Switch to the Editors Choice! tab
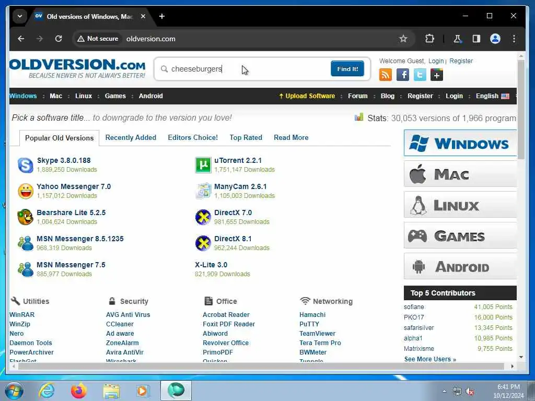535x401 pixels. point(193,137)
